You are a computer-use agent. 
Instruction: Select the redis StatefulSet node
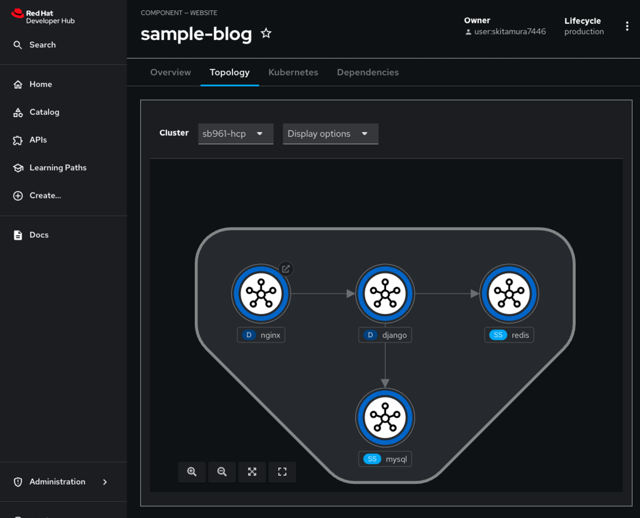pos(509,294)
